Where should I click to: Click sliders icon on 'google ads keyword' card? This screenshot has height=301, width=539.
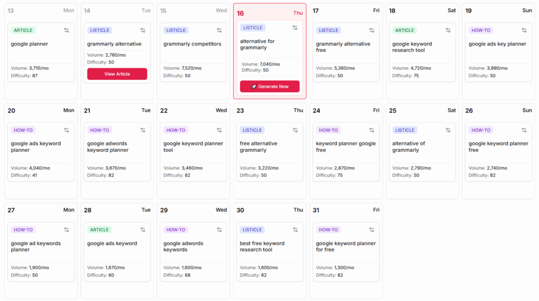pyautogui.click(x=143, y=230)
